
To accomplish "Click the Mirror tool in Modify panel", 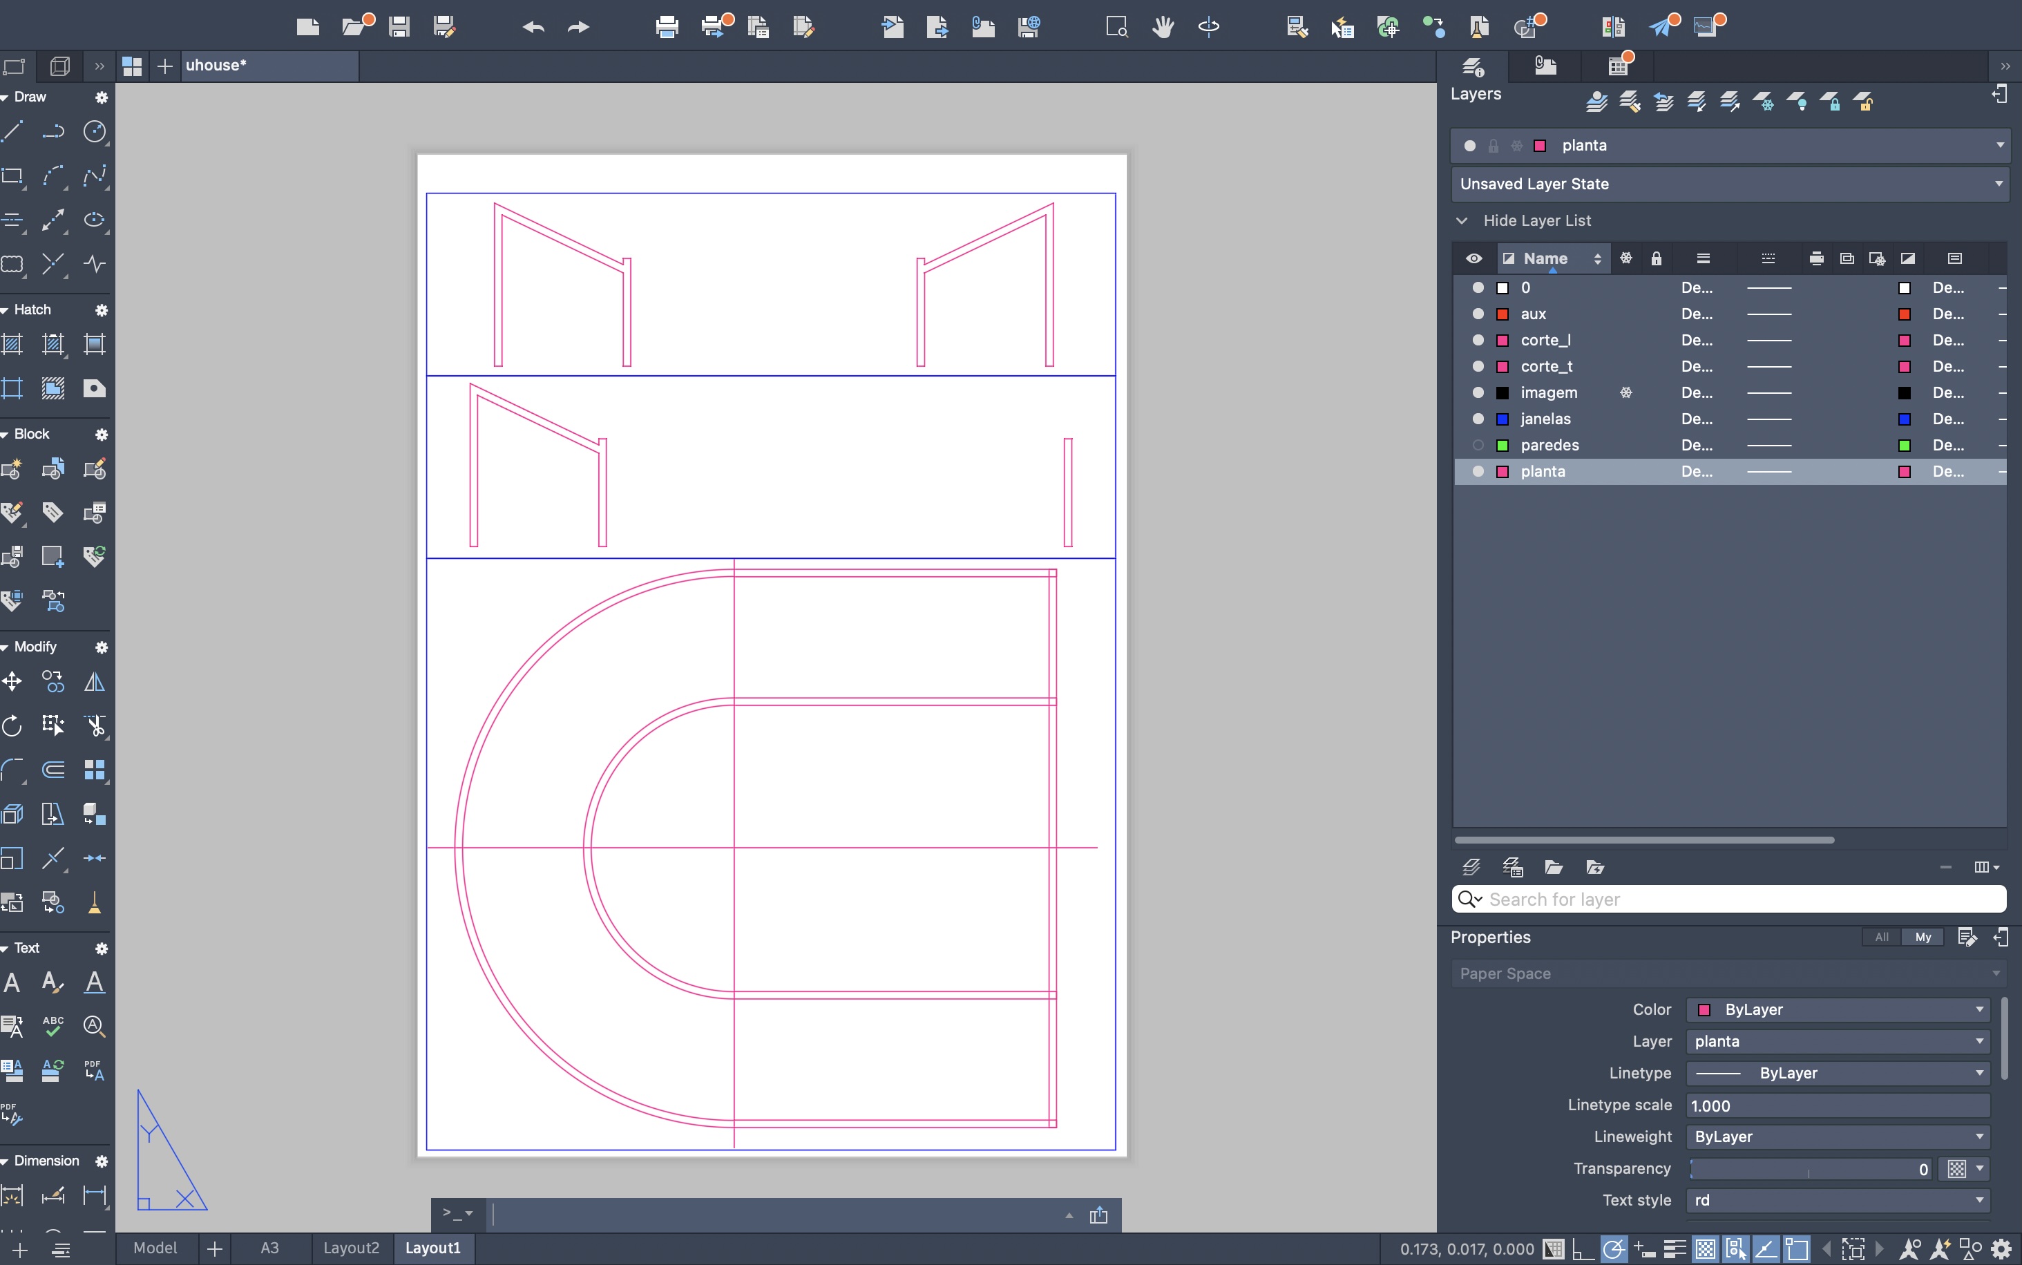I will [95, 682].
